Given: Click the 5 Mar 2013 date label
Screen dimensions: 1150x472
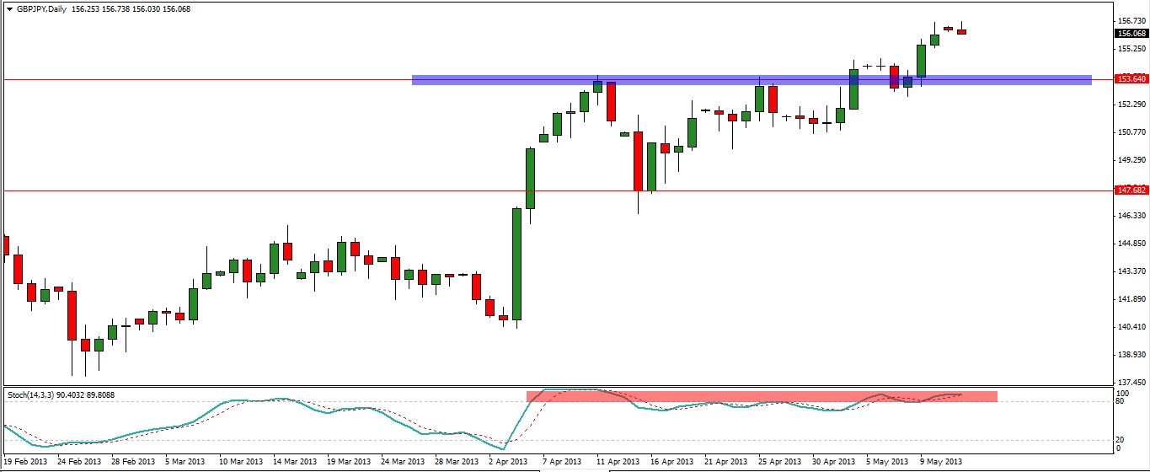Looking at the screenshot, I should (x=185, y=462).
